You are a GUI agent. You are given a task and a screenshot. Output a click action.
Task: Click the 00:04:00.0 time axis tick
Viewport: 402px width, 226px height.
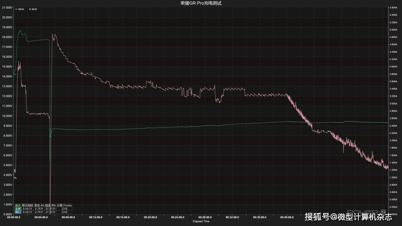pyautogui.click(x=41, y=217)
